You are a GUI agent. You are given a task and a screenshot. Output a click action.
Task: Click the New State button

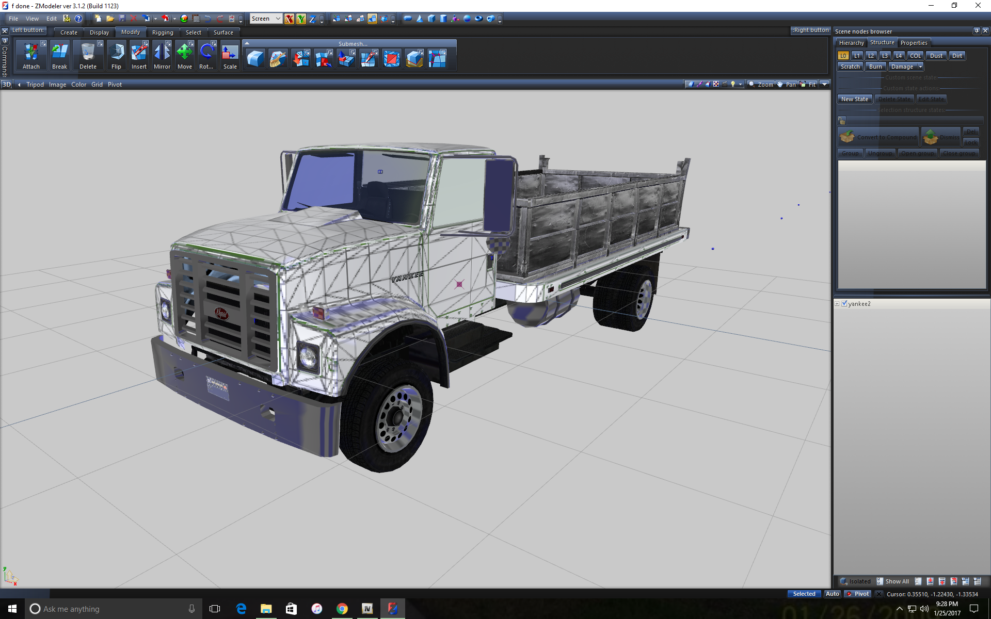[x=854, y=99]
